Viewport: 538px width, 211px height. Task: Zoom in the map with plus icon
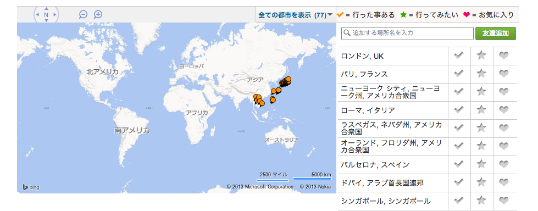click(98, 14)
